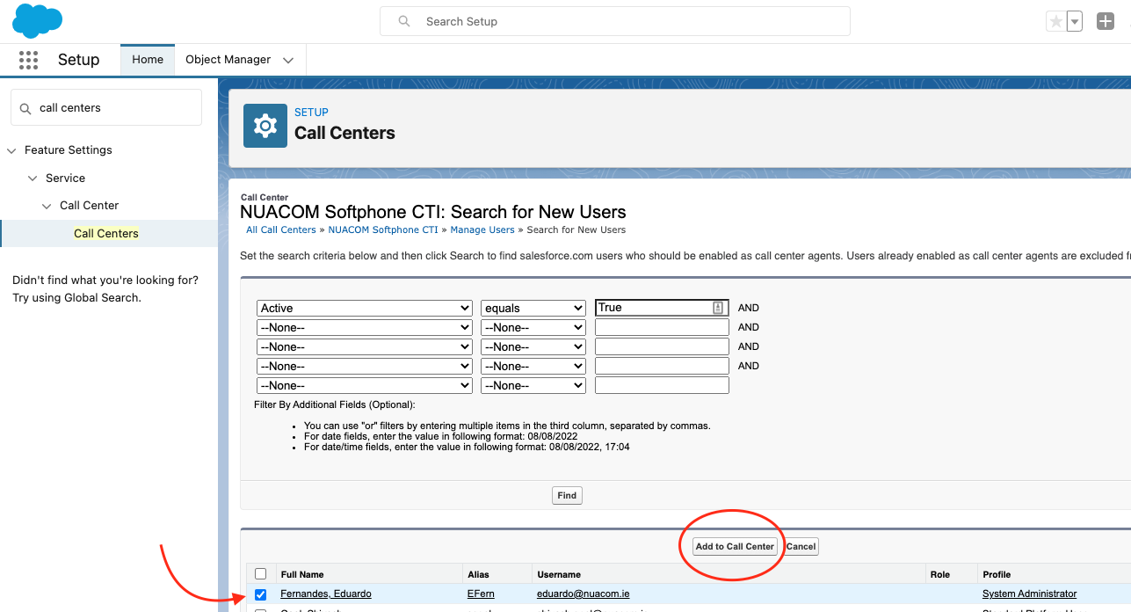Click the empty value field in the third filter row
This screenshot has height=612, width=1131.
[662, 346]
